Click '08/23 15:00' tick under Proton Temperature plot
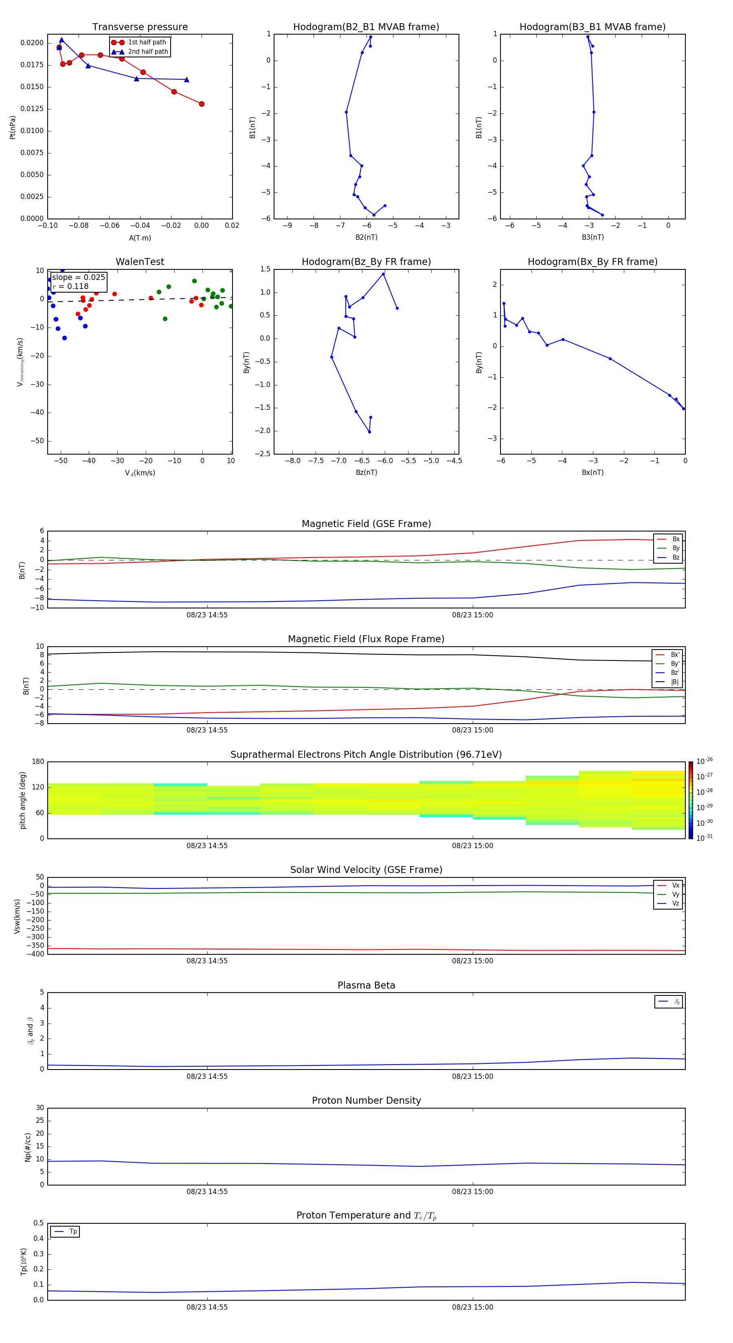Image resolution: width=733 pixels, height=1343 pixels. tap(473, 1307)
